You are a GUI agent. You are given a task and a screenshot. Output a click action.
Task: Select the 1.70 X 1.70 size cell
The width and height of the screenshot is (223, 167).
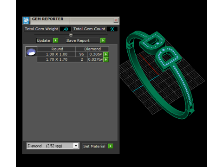pyautogui.click(x=57, y=59)
